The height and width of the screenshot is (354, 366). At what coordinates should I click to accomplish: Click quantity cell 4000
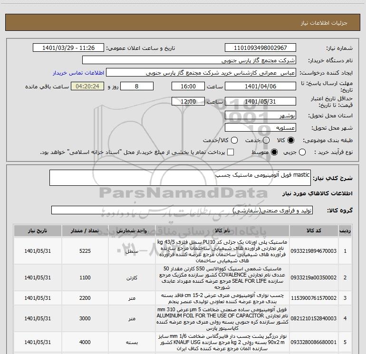[x=85, y=342]
